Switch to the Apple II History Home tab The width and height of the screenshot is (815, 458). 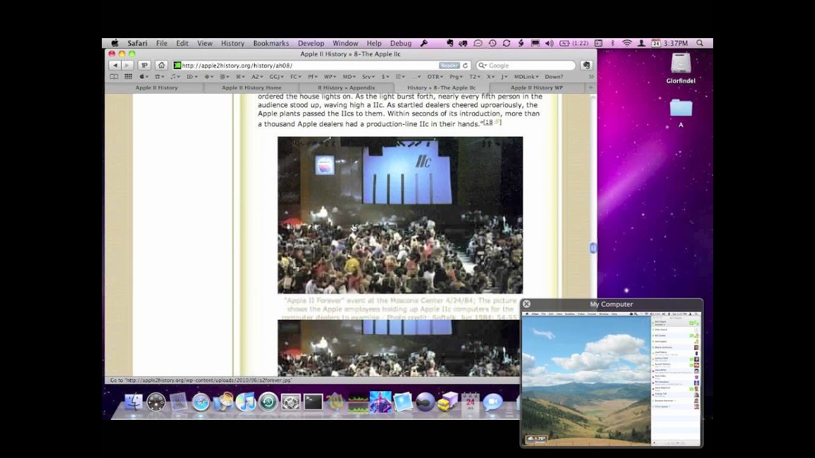(252, 88)
